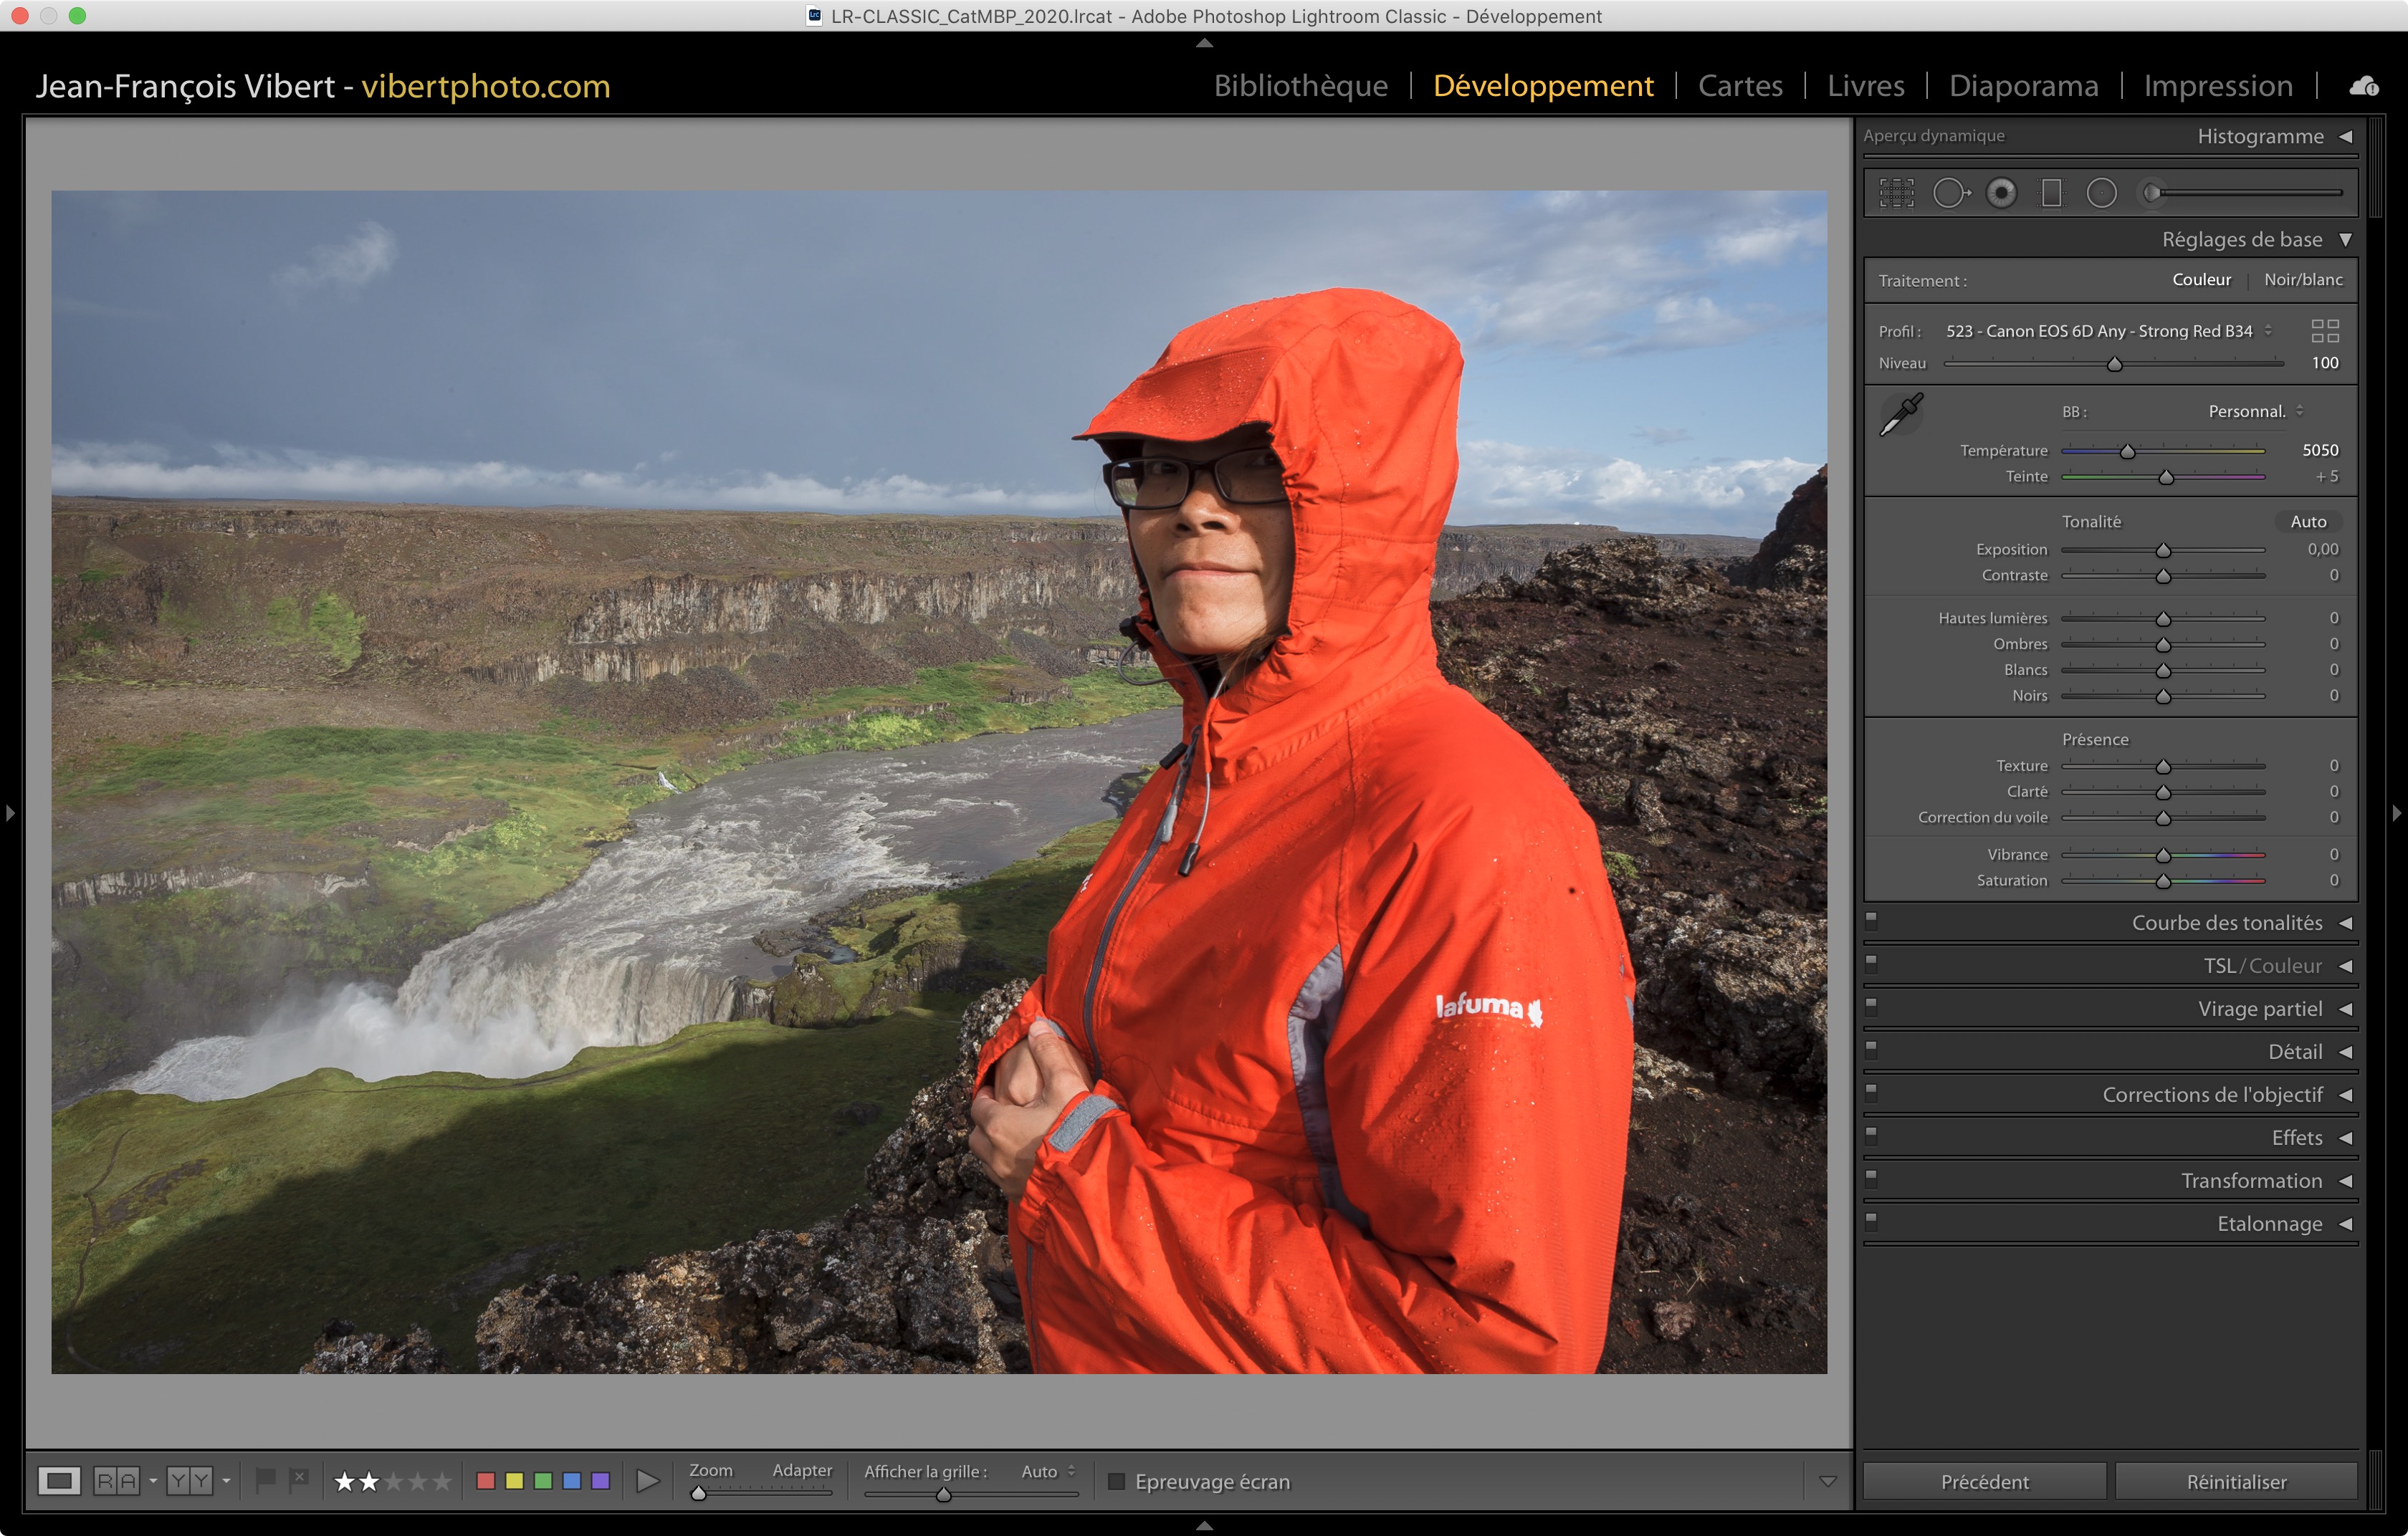Click the Réinitialiser button
This screenshot has width=2408, height=1536.
(x=2235, y=1481)
